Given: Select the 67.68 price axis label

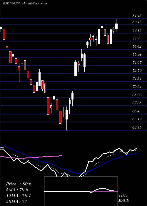Looking at the screenshot, I should [x=137, y=103].
